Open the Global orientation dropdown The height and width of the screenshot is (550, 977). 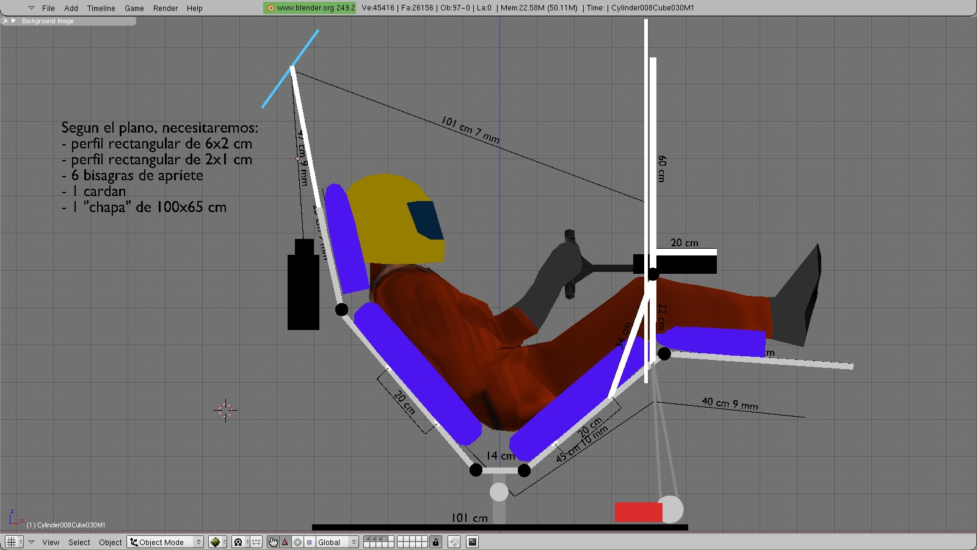(336, 542)
